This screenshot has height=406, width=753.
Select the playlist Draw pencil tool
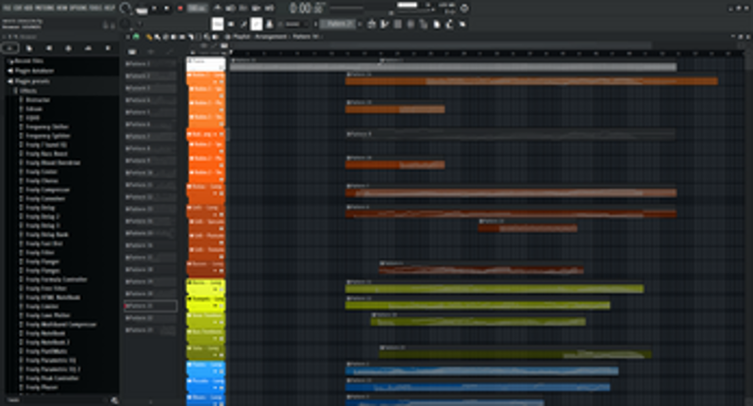tap(149, 37)
